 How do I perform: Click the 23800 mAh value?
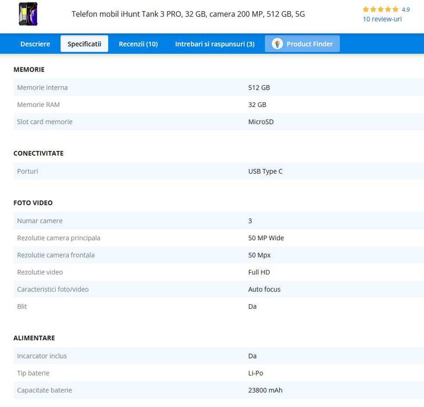pyautogui.click(x=265, y=390)
